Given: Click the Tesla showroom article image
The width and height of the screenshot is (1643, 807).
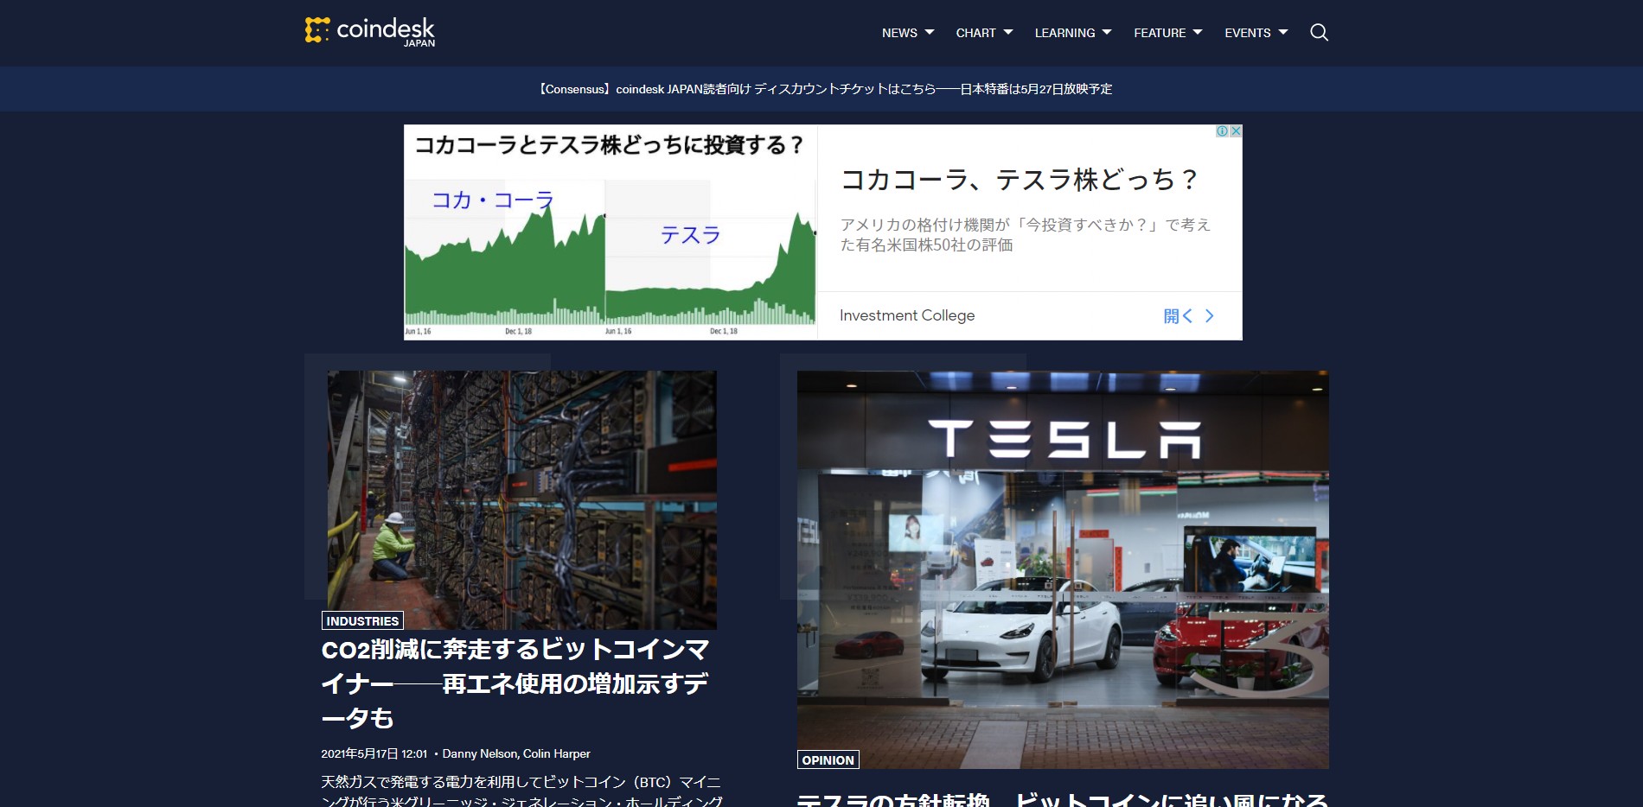Looking at the screenshot, I should tap(1063, 569).
